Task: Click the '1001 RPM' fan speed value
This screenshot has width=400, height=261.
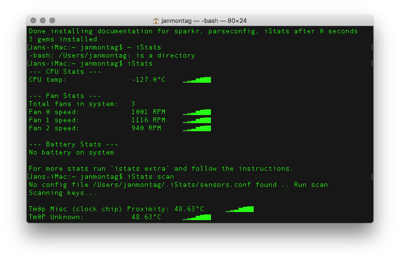Action: click(149, 112)
